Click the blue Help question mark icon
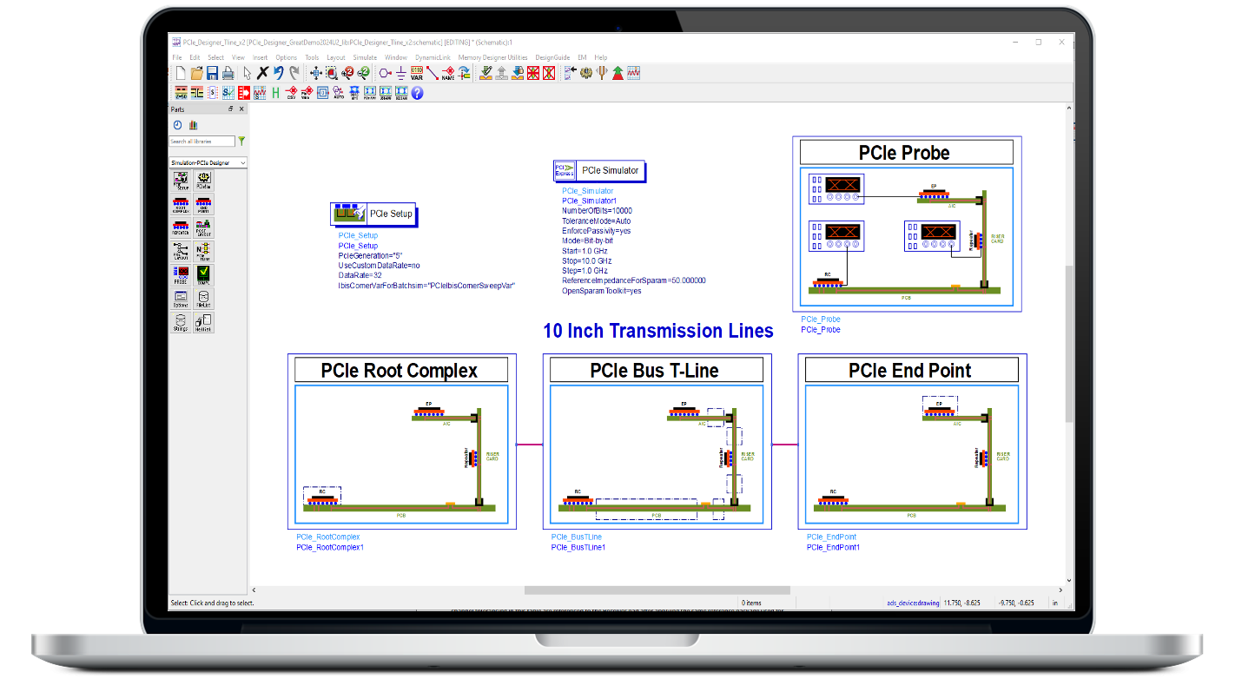The height and width of the screenshot is (692, 1242). click(417, 92)
